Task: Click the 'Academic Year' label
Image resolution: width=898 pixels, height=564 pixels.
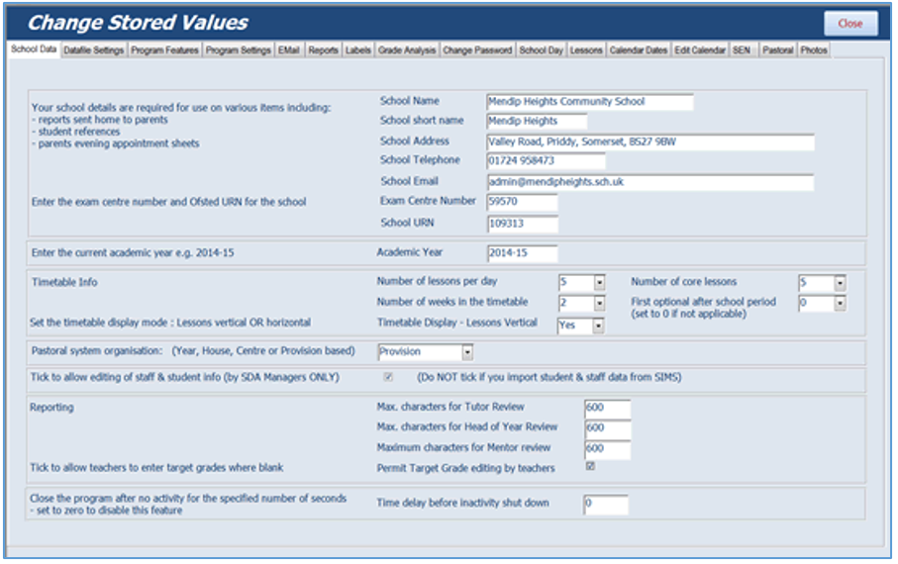Action: [410, 252]
